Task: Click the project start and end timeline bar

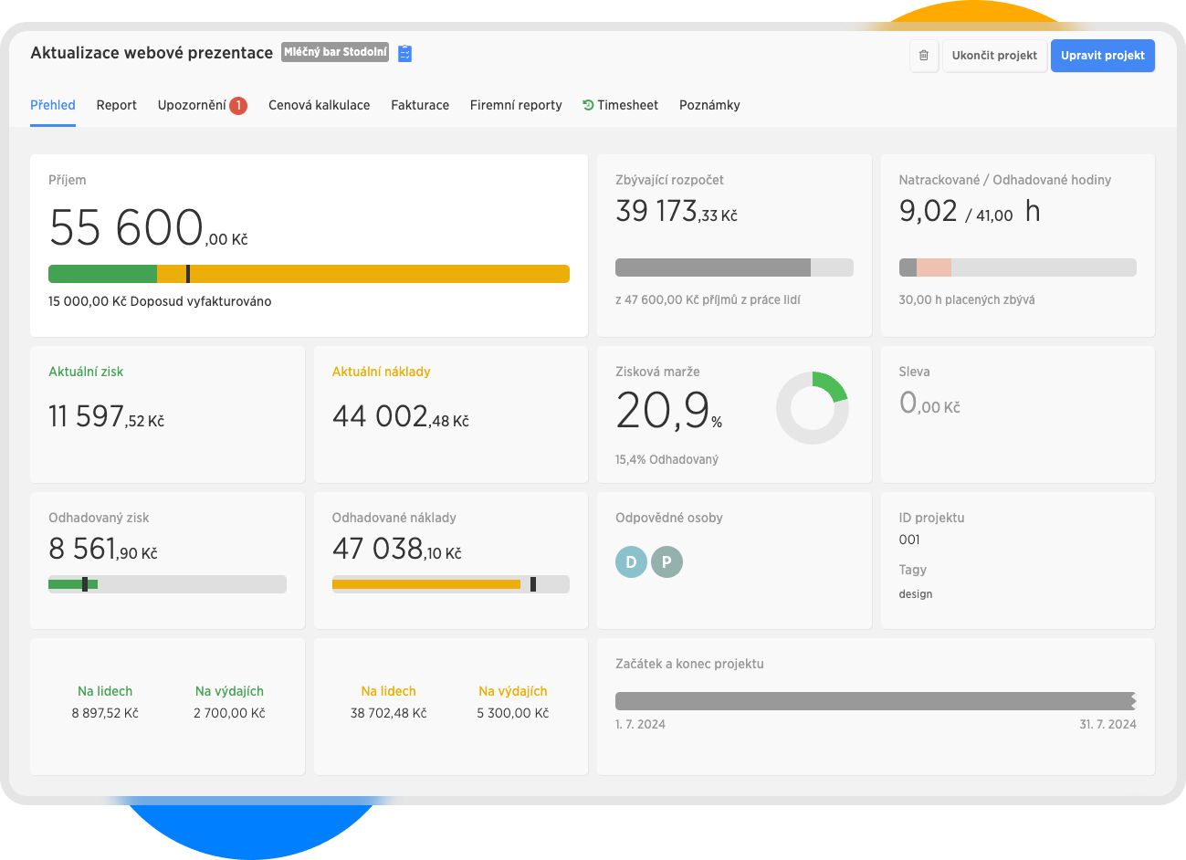Action: [x=875, y=701]
